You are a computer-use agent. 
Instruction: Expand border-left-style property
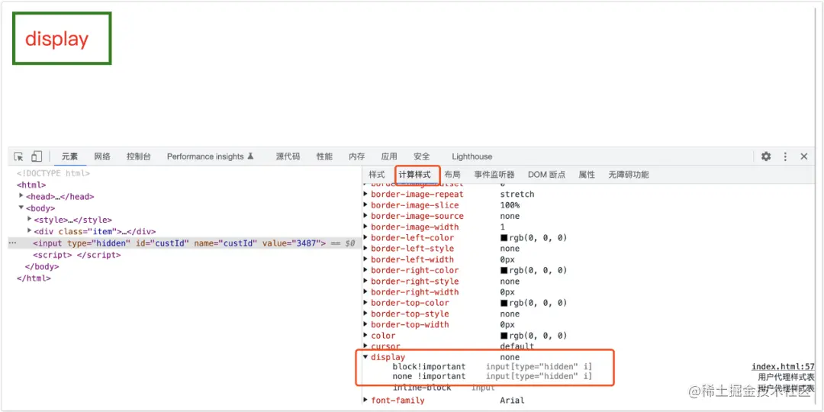pyautogui.click(x=365, y=248)
